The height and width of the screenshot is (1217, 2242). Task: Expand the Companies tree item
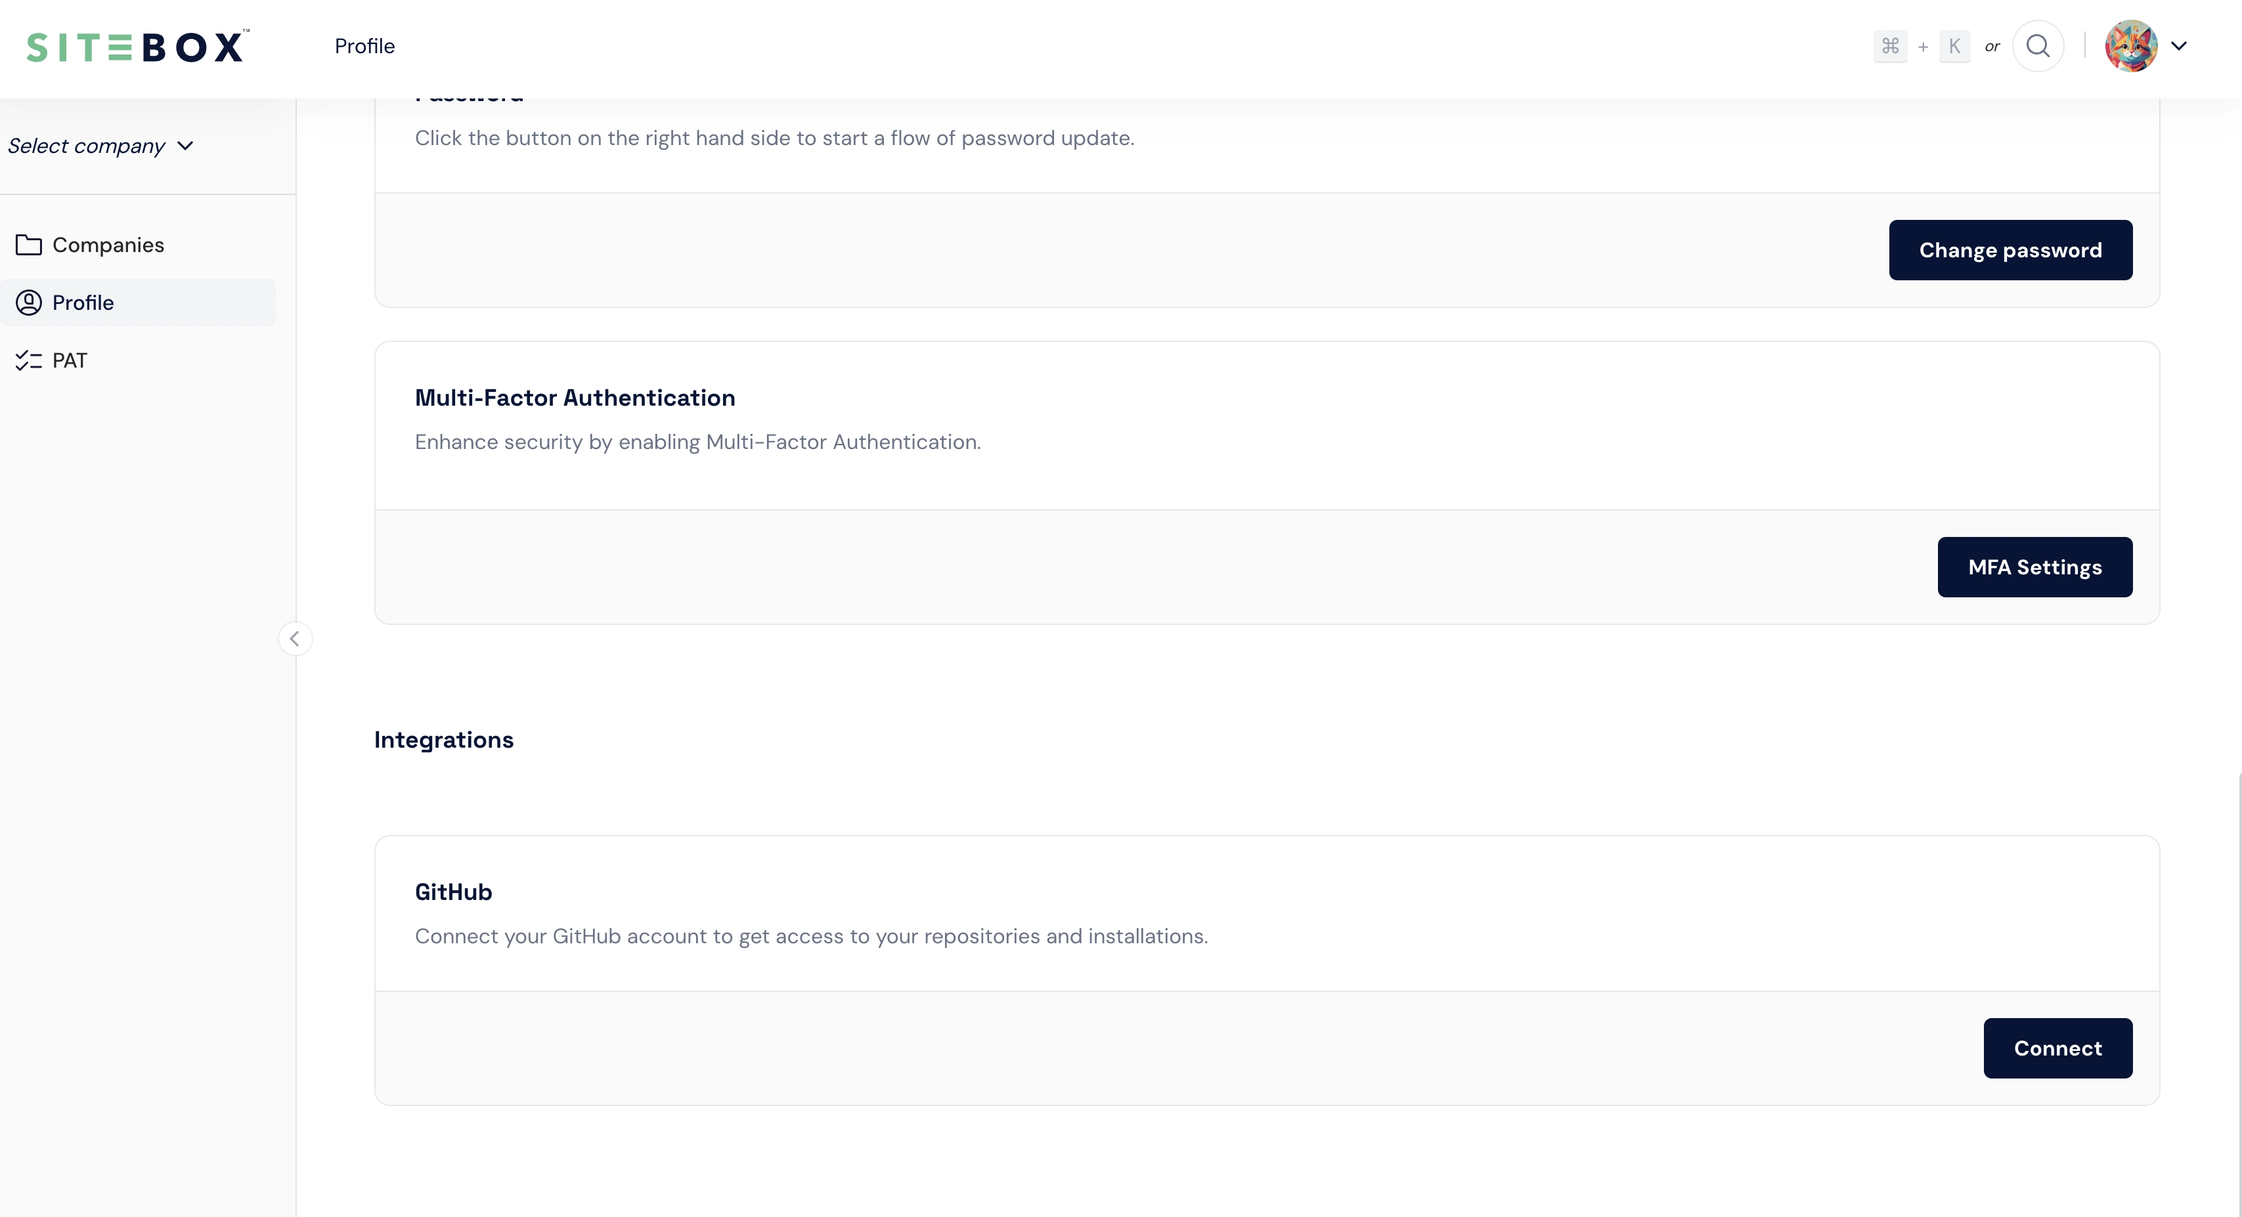tap(108, 244)
